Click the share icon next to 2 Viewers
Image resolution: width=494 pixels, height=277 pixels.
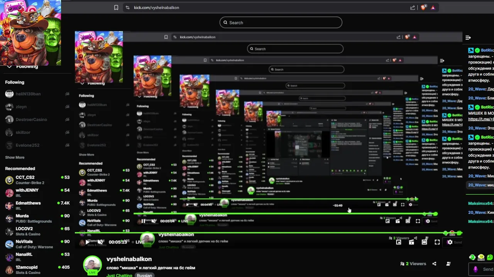coord(434,264)
